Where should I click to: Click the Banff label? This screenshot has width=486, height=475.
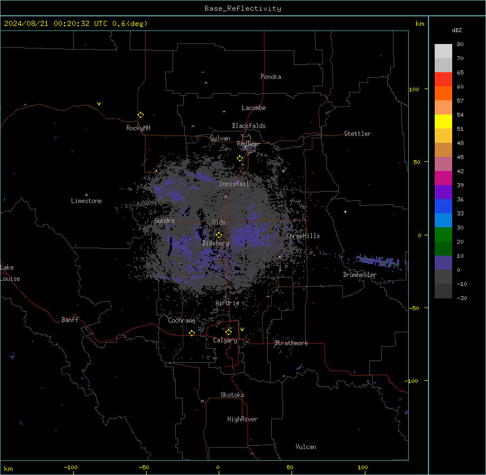point(70,320)
